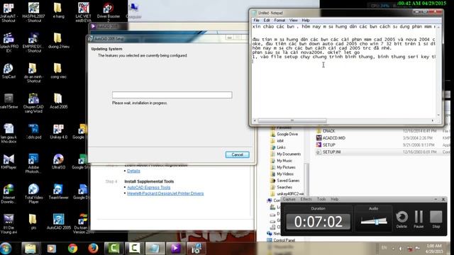
Task: Stop the screen recording
Action: coord(436,219)
